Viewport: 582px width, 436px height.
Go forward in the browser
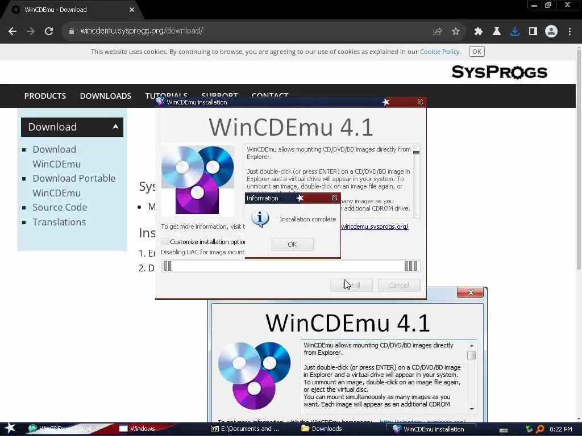[31, 31]
